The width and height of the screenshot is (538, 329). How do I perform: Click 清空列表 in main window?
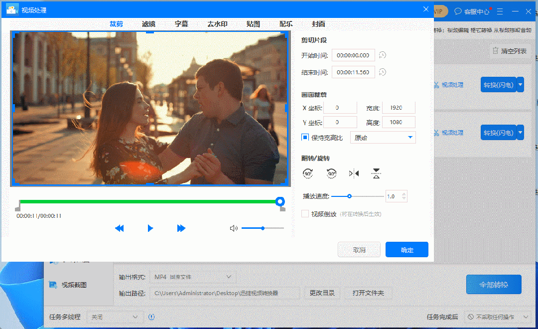pos(510,51)
